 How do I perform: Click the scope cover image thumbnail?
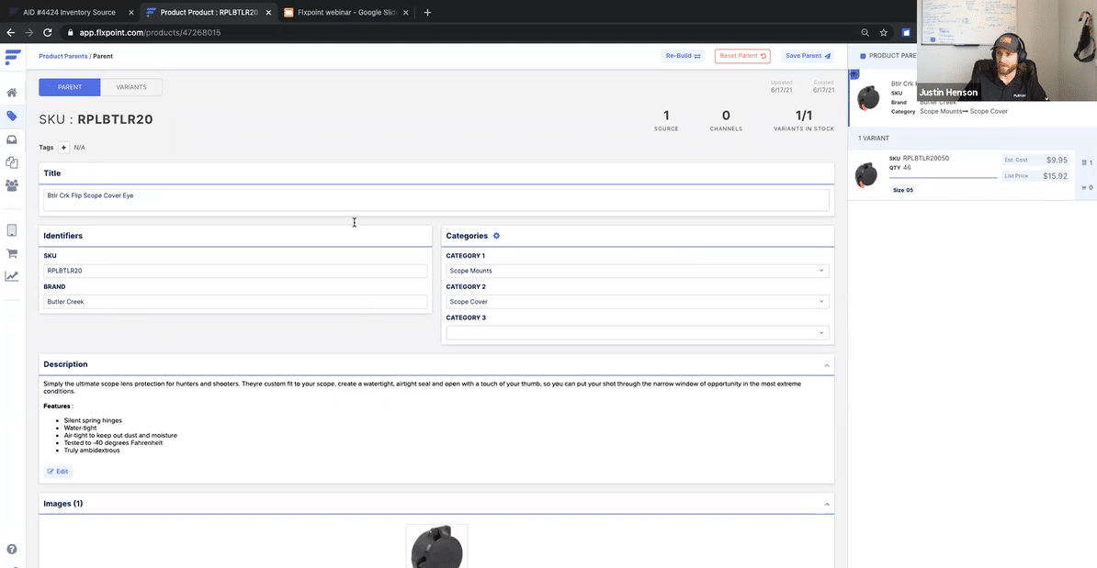tap(436, 546)
